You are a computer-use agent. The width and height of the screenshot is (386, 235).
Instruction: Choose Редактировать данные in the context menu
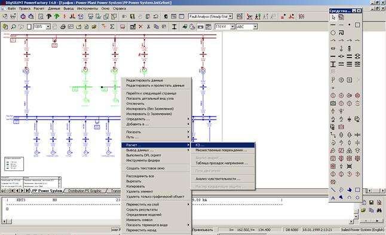(157, 80)
